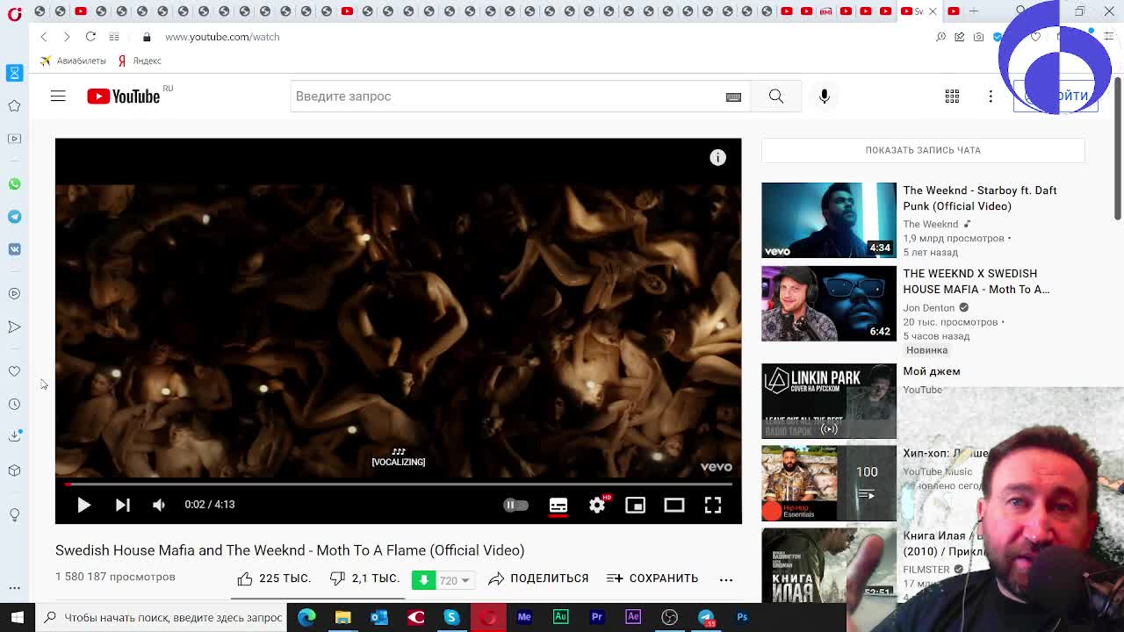This screenshot has width=1124, height=632.
Task: Click the address bar URL www.youtube.com/watch
Action: (222, 37)
